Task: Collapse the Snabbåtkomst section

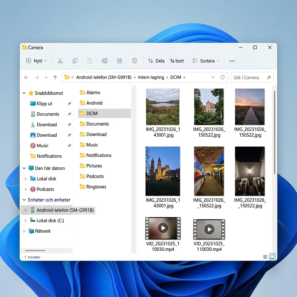Action: pos(24,93)
